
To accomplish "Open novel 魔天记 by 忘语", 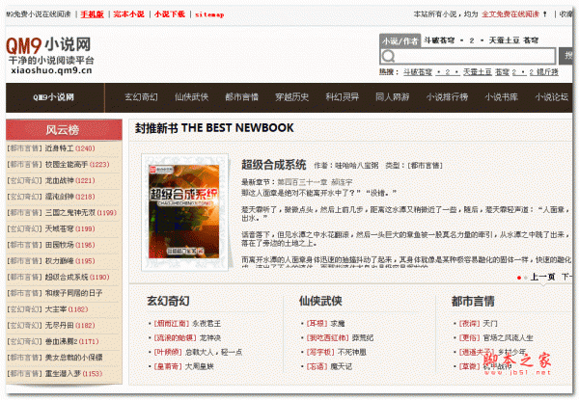I will (342, 367).
